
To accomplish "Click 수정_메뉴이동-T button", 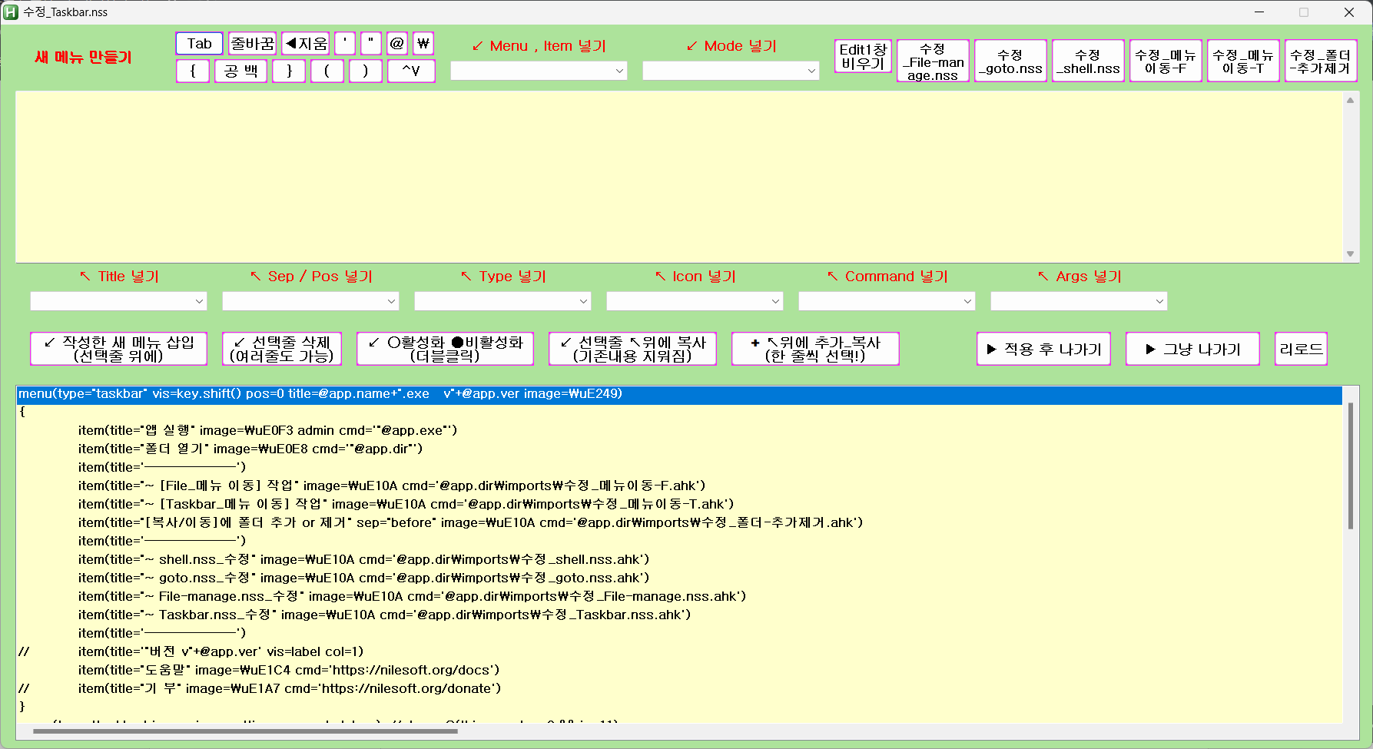I will pos(1243,61).
